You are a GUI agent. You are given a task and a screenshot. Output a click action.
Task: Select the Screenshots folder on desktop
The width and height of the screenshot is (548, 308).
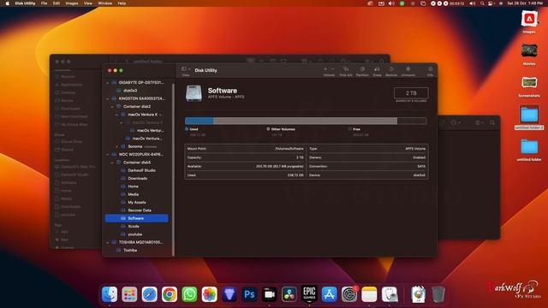click(529, 86)
